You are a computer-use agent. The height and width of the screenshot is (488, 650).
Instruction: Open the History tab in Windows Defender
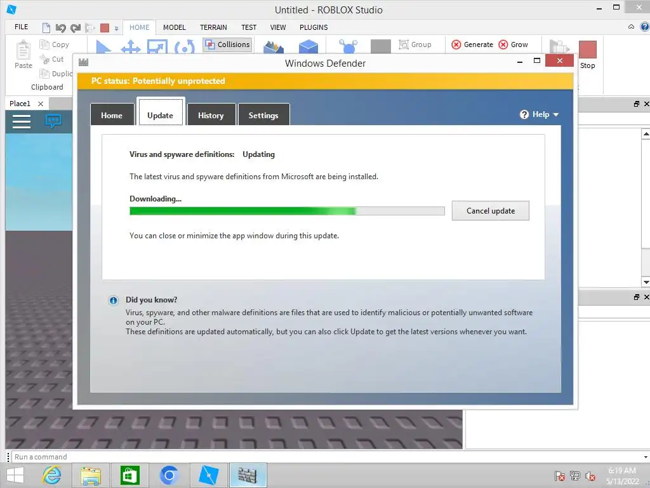(211, 115)
